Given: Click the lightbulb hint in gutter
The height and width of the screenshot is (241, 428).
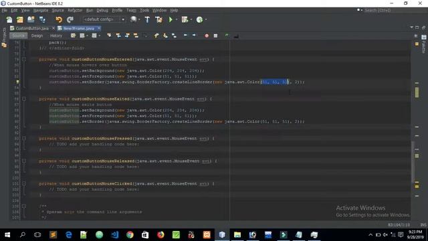Looking at the screenshot, I should (x=18, y=82).
